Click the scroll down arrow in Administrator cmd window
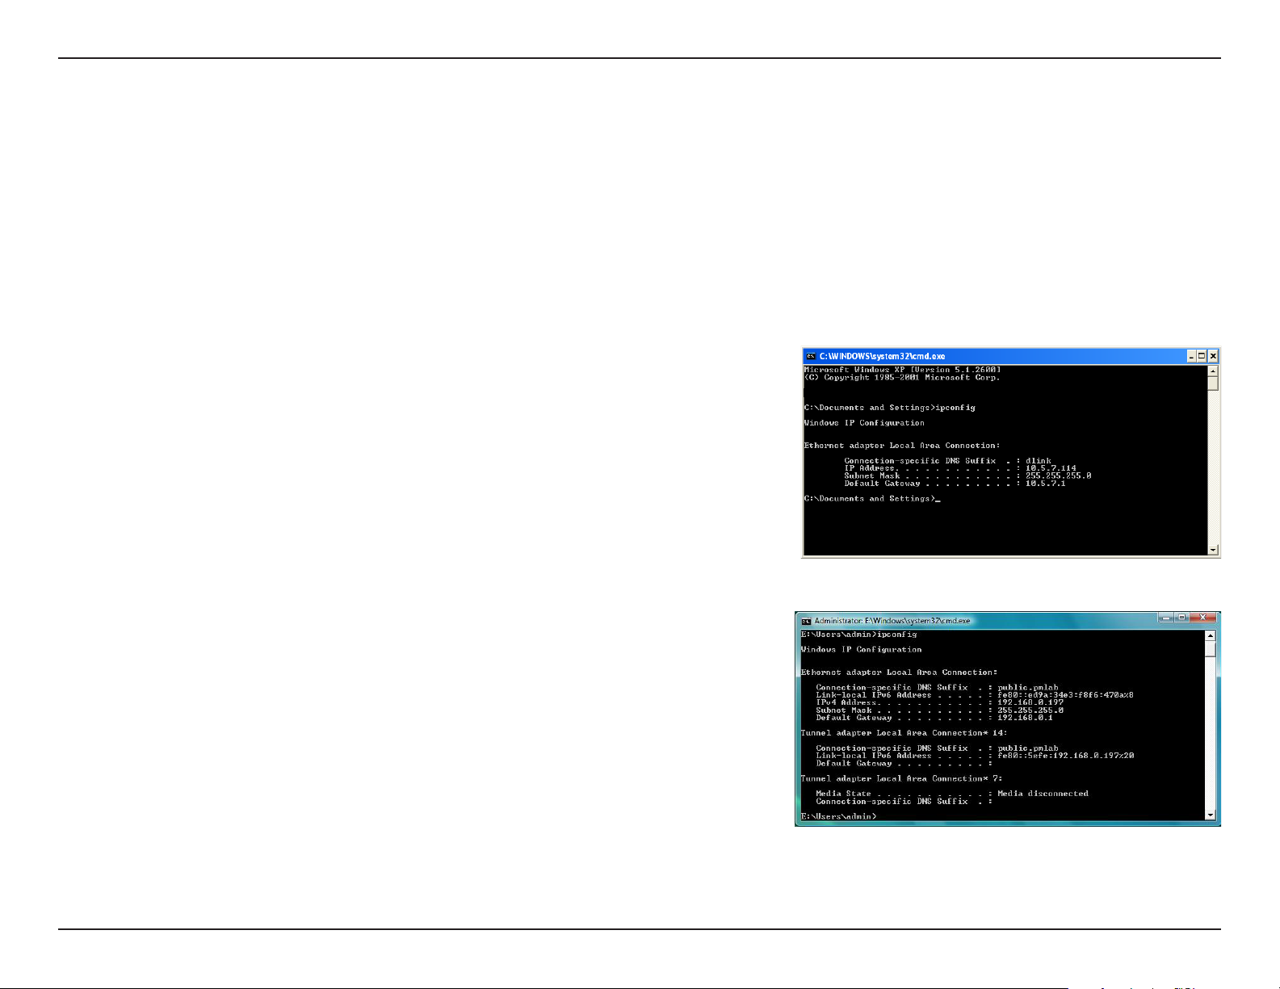The image size is (1280, 989). [x=1210, y=815]
